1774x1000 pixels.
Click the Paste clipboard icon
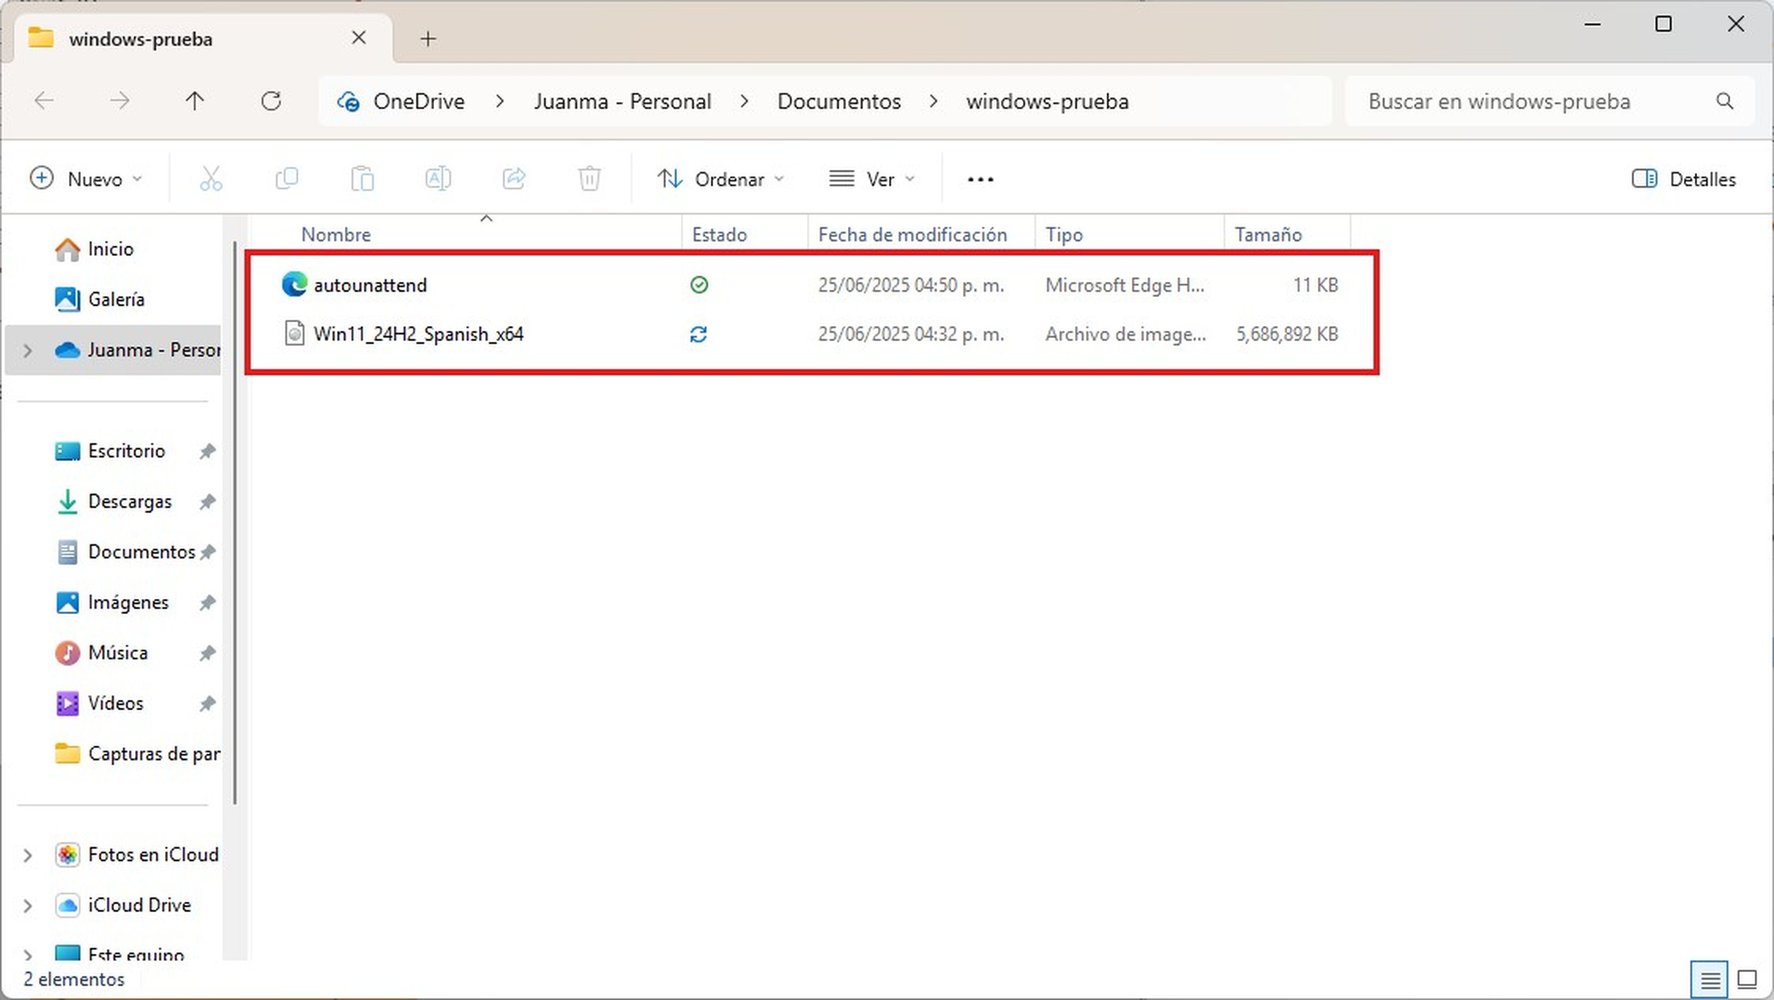(x=362, y=179)
